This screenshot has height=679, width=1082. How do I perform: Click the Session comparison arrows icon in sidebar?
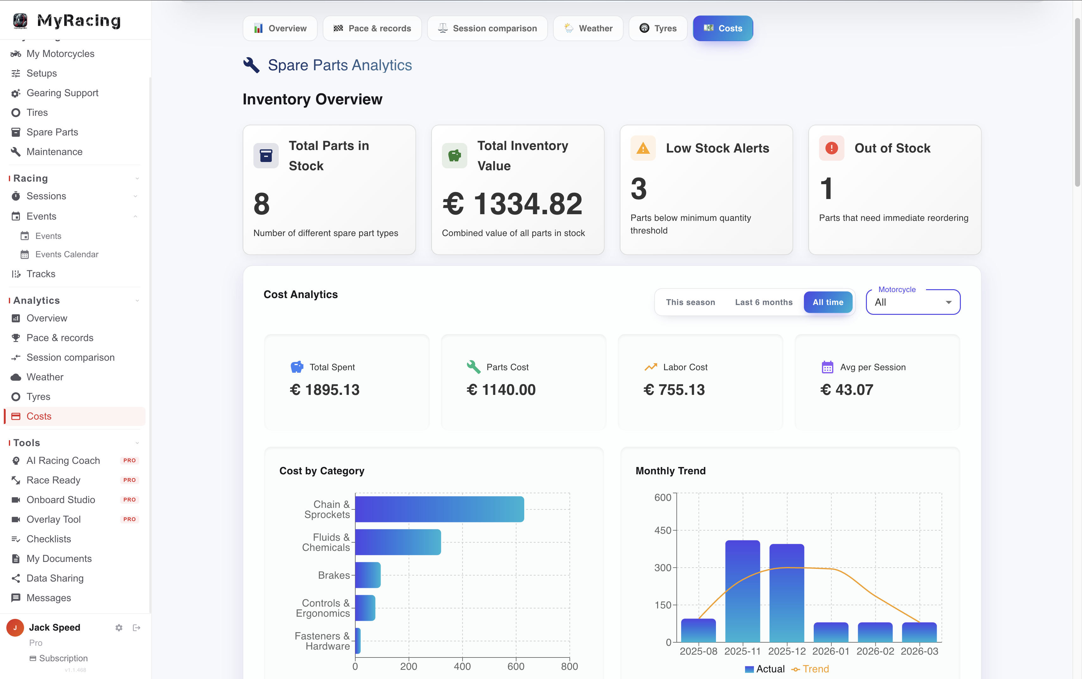click(x=16, y=358)
